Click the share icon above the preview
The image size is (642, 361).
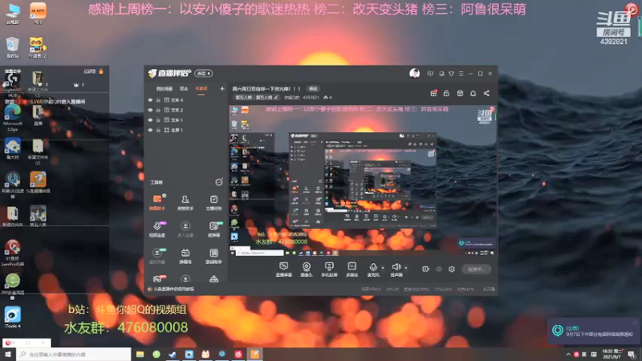[486, 93]
